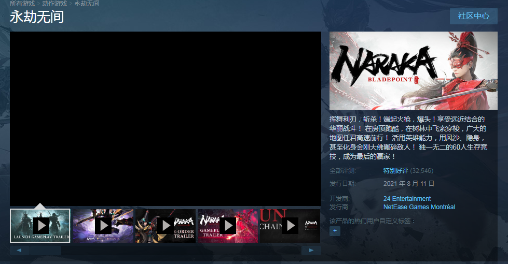Open developer 24 Entertainment link

click(x=407, y=198)
